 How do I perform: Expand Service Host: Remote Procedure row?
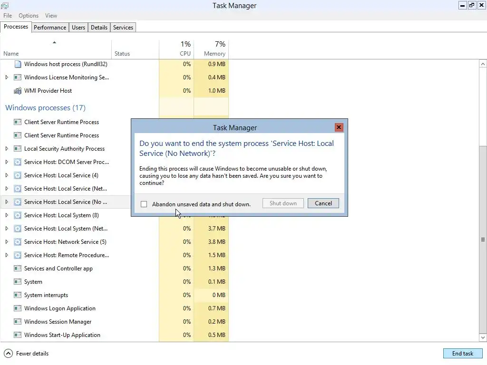(x=7, y=255)
